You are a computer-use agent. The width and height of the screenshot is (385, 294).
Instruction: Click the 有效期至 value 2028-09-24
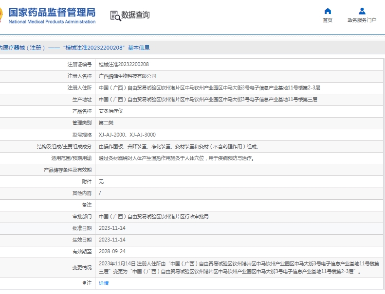pyautogui.click(x=112, y=252)
